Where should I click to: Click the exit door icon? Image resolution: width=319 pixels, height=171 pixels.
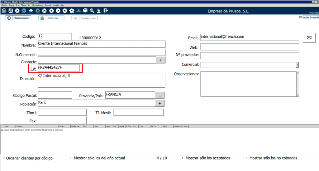(x=106, y=11)
